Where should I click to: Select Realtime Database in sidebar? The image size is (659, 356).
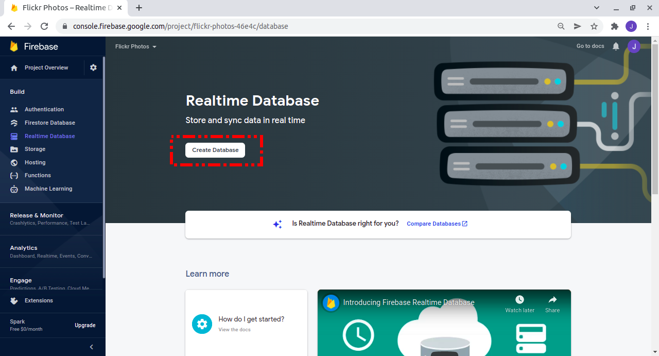tap(50, 136)
